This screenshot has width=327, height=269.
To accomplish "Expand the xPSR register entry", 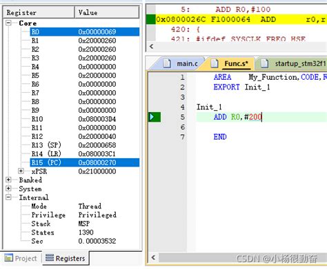I will tap(21, 171).
